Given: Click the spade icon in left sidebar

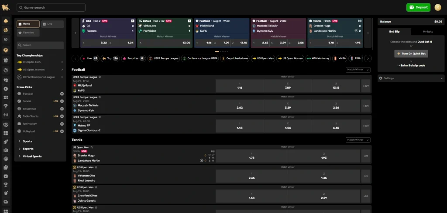Looking at the screenshot, I should tap(6, 21).
